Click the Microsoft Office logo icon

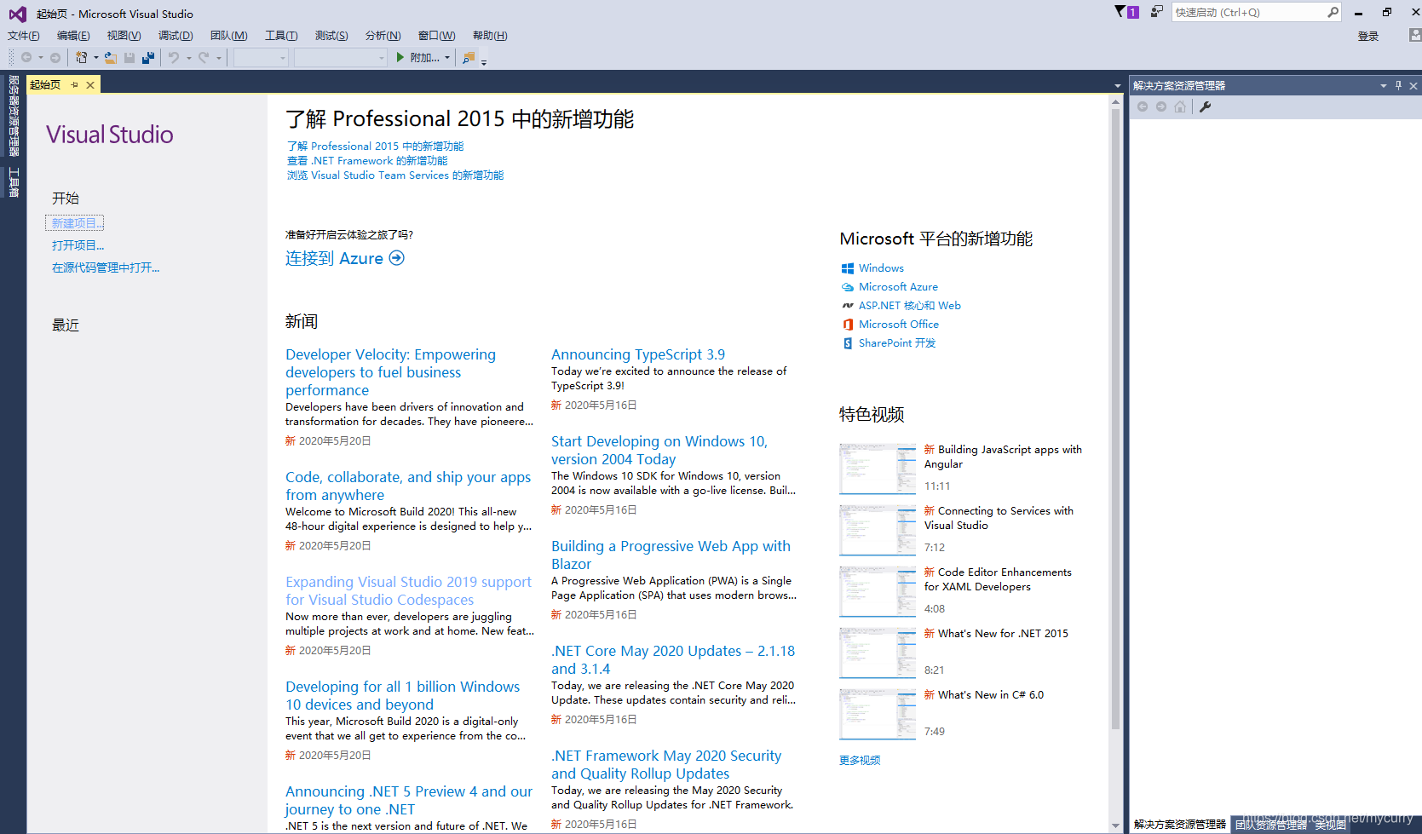coord(848,325)
